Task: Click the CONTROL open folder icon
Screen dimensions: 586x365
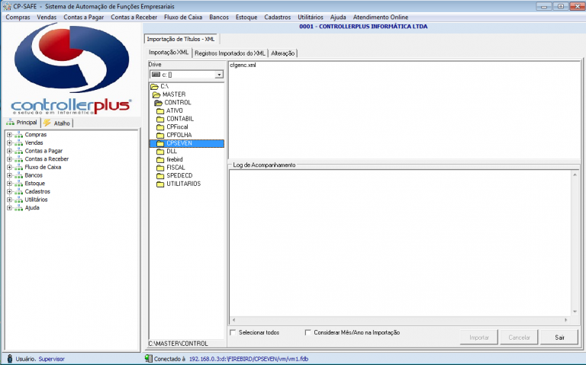Action: click(159, 103)
